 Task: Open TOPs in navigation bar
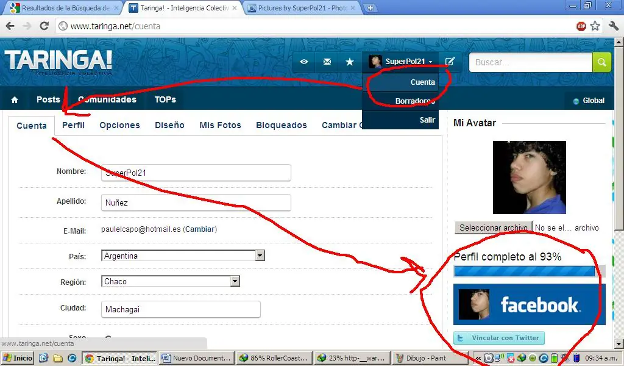click(165, 99)
